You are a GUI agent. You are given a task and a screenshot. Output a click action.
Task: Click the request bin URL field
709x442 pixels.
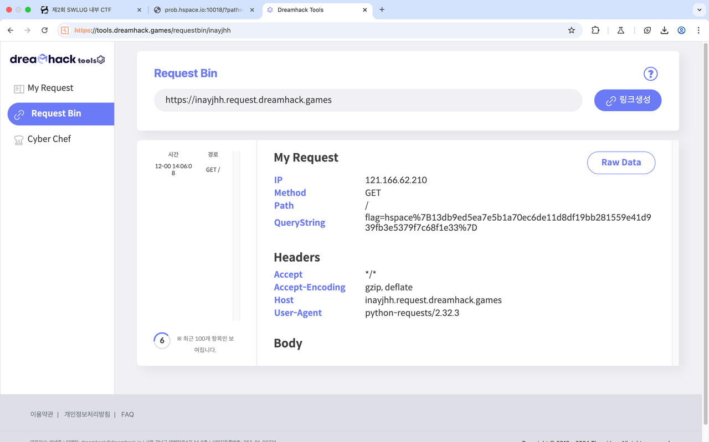[368, 100]
